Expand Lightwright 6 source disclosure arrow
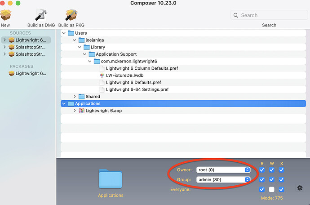 pos(4,40)
